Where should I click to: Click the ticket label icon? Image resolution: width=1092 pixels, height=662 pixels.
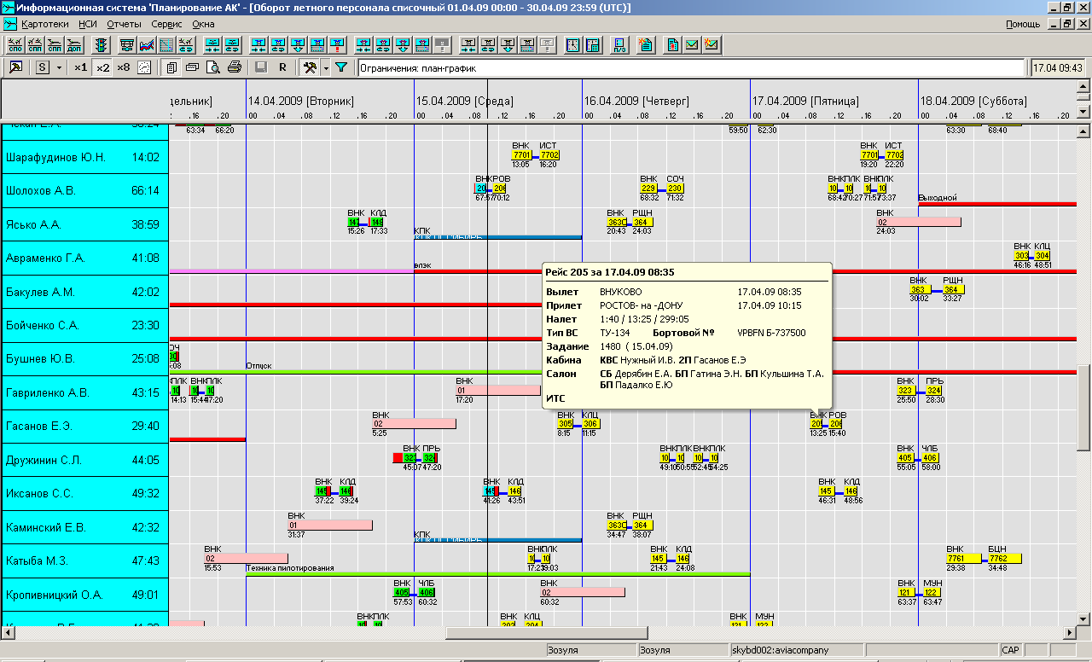point(192,67)
